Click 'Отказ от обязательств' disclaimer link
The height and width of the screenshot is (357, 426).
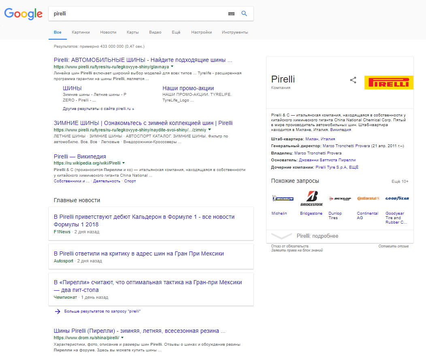(290, 246)
